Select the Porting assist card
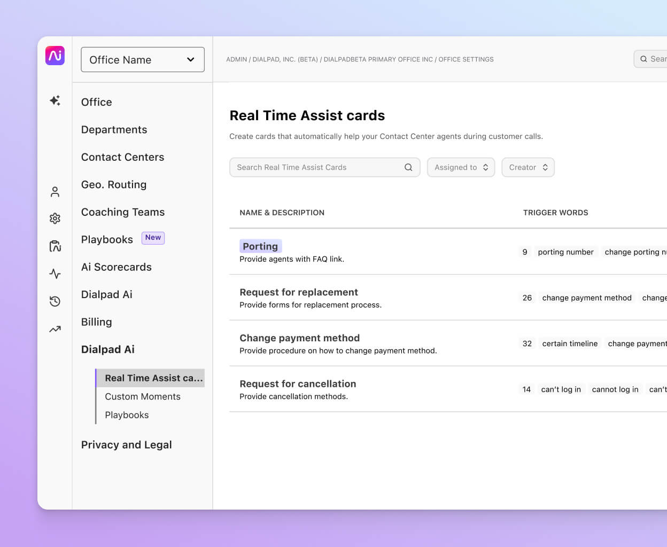667x547 pixels. (x=261, y=246)
